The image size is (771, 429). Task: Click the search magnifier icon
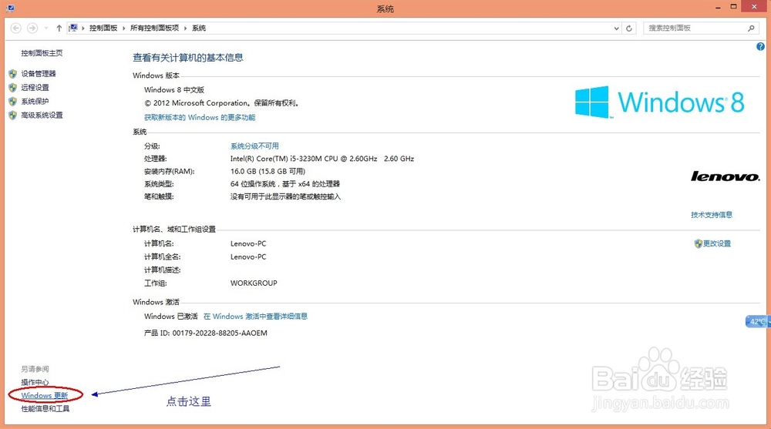[751, 28]
